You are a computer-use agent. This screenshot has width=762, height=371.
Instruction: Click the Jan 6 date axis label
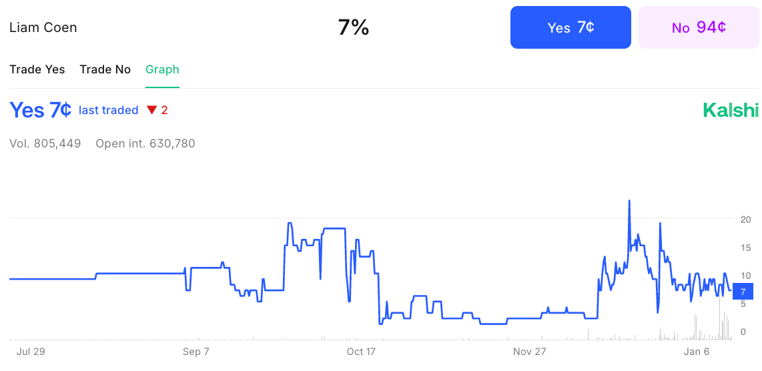[x=697, y=352]
